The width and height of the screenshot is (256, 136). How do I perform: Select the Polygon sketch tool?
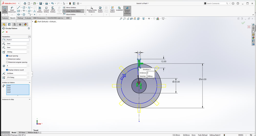pyautogui.click(x=24, y=15)
